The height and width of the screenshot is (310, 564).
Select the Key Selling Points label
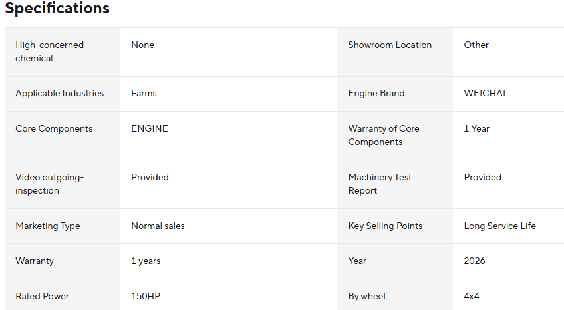point(385,226)
